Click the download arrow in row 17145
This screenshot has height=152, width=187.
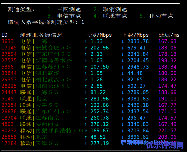[x=123, y=48]
